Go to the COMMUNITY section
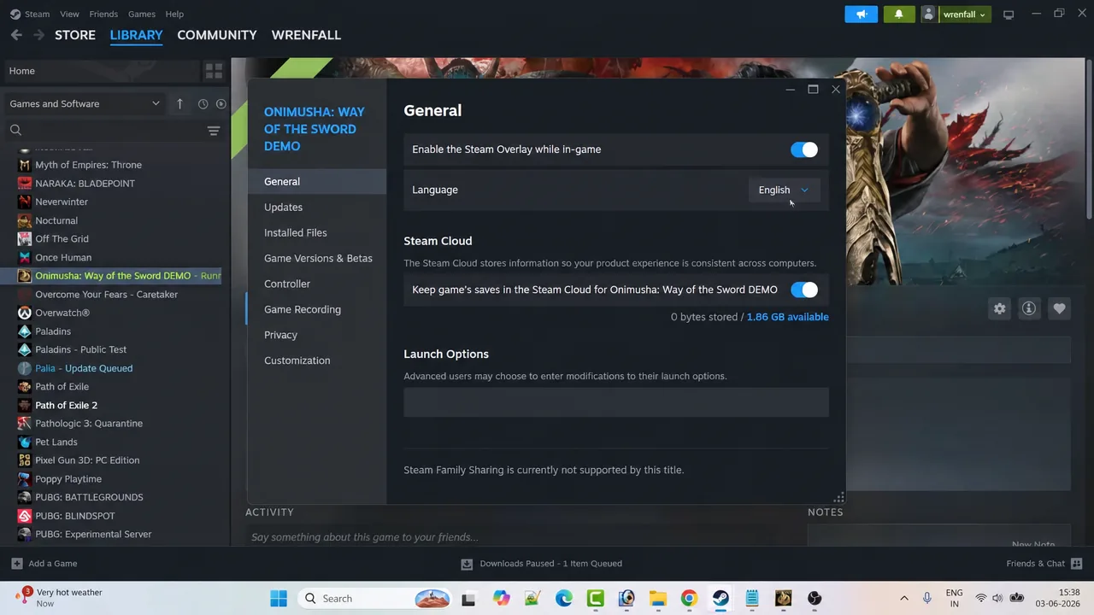Screen dimensions: 1094x615 (217, 35)
